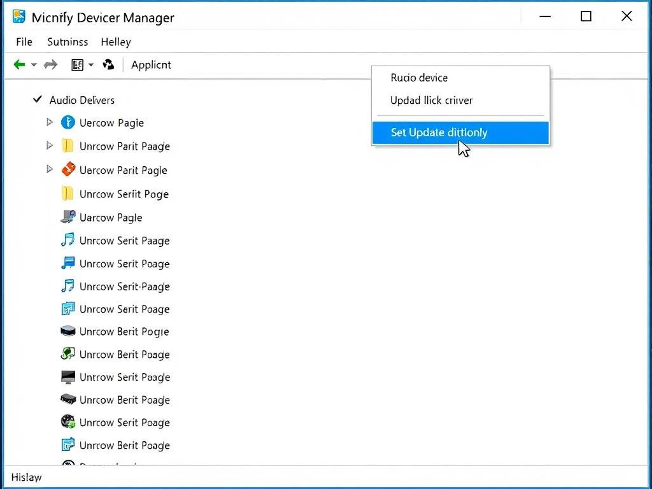Viewport: 652px width, 489px height.
Task: Open the Helley menu
Action: tap(115, 42)
